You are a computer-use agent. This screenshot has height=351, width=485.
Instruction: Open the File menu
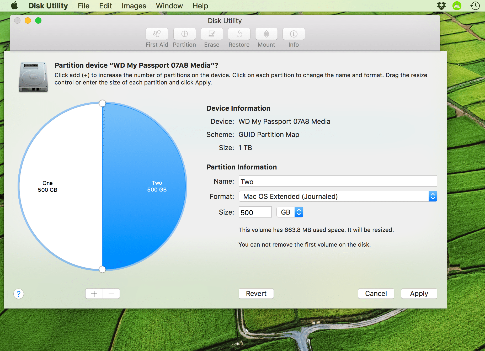click(x=84, y=6)
